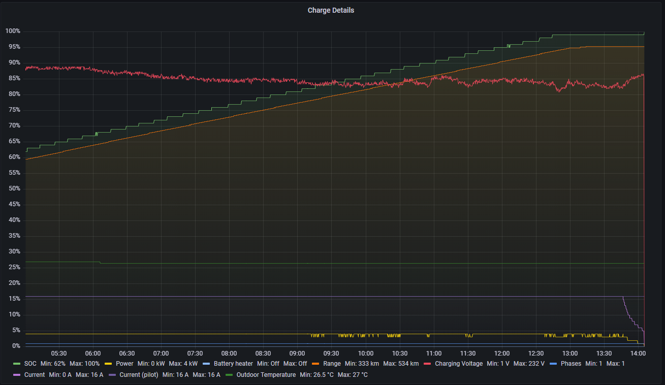Click the 'Min: 1 V' Charging Voltage value
665x385 pixels.
[x=498, y=364]
